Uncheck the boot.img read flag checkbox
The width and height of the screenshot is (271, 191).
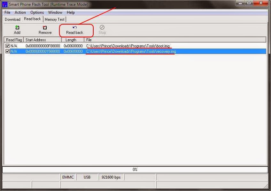click(x=7, y=46)
